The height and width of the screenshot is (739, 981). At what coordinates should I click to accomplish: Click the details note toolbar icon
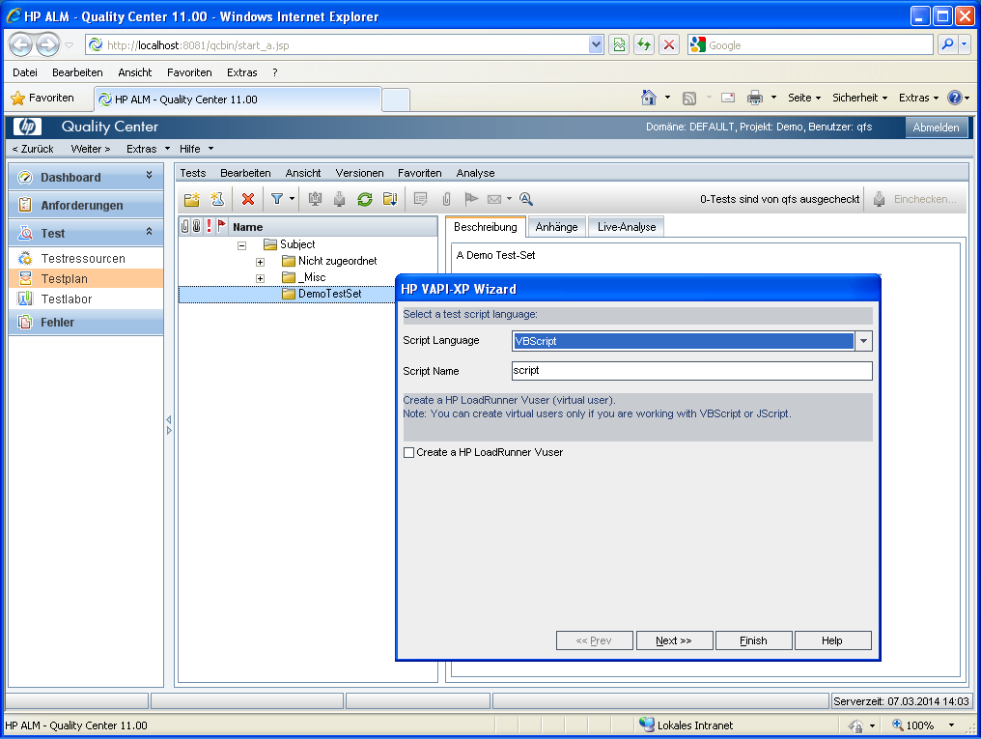pyautogui.click(x=420, y=199)
